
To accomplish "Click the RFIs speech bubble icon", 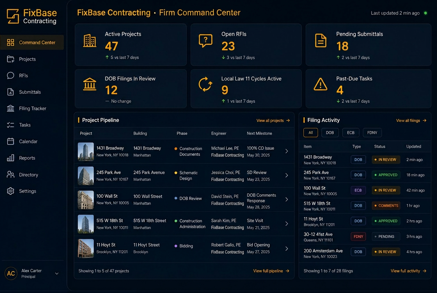I will (x=11, y=75).
